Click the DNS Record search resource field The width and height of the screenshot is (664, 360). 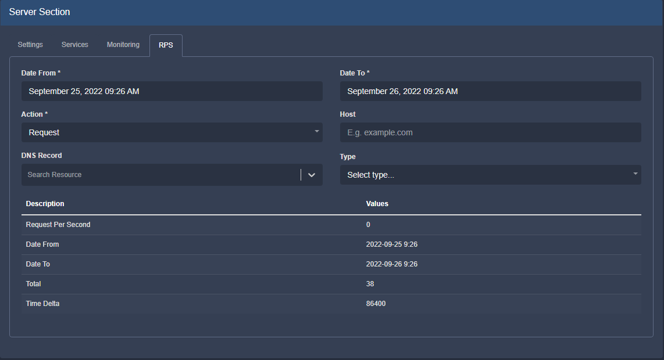tap(160, 175)
